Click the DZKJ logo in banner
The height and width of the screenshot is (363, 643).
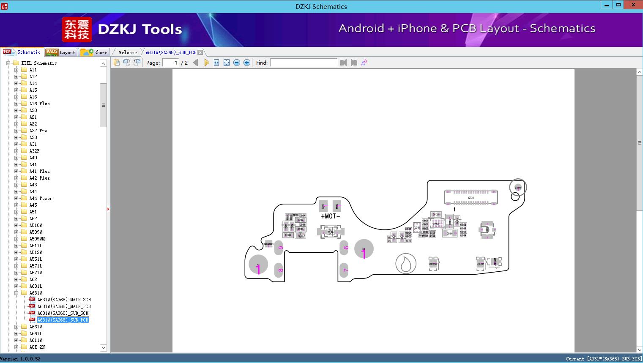click(x=77, y=29)
